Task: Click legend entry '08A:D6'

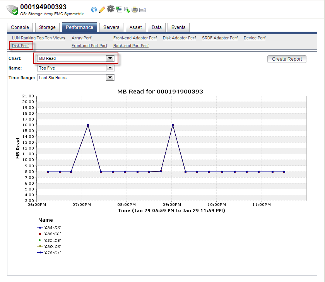Action: click(49, 228)
